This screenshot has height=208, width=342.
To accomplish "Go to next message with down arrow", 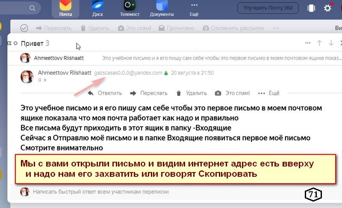I will (331, 43).
